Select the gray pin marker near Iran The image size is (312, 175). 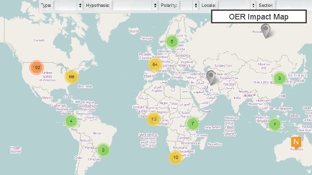pyautogui.click(x=211, y=78)
